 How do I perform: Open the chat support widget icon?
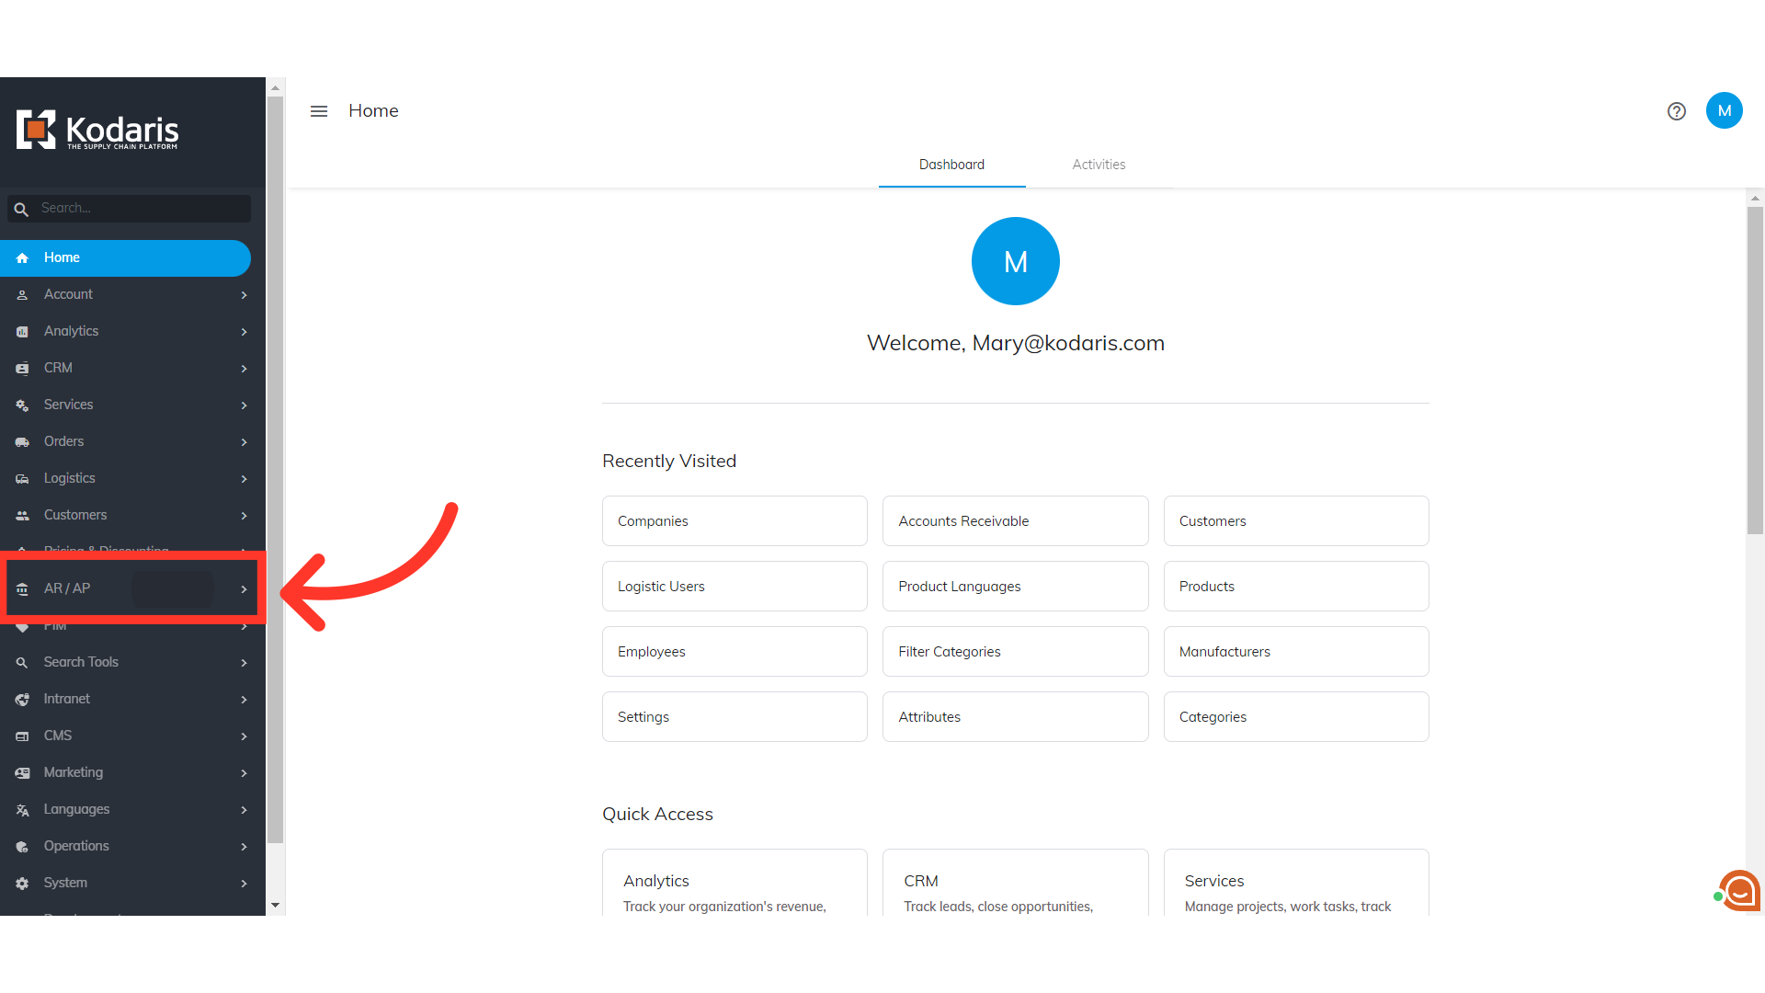point(1739,890)
